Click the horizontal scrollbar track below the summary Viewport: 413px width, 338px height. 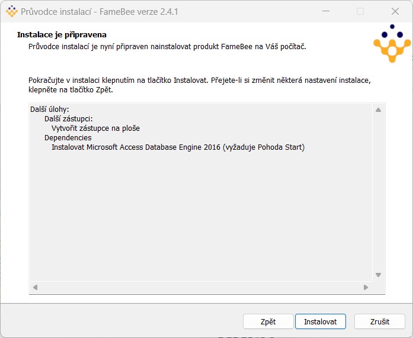pyautogui.click(x=200, y=287)
